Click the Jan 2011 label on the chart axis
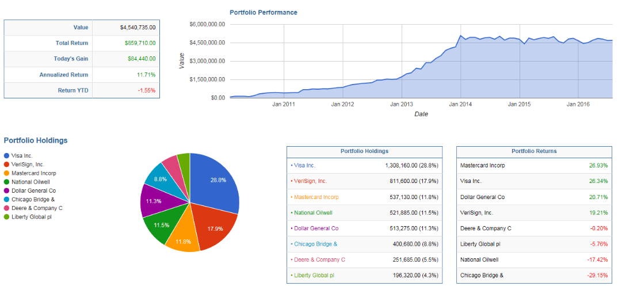Image resolution: width=618 pixels, height=294 pixels. (284, 105)
